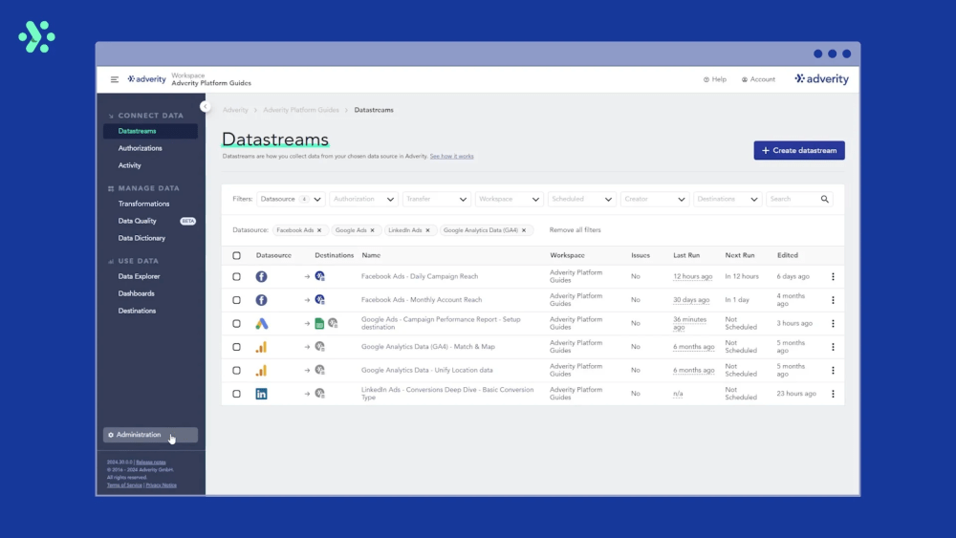Collapse the sidebar with arrow button

[x=205, y=107]
